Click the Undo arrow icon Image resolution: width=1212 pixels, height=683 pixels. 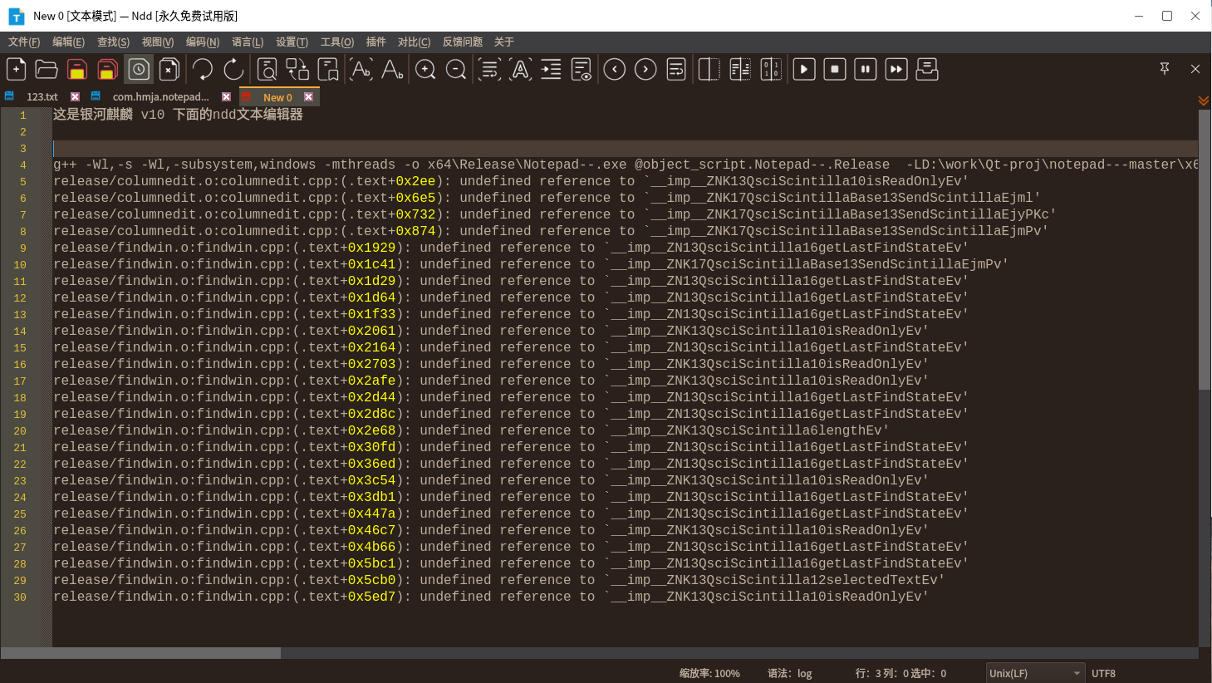[x=203, y=70]
